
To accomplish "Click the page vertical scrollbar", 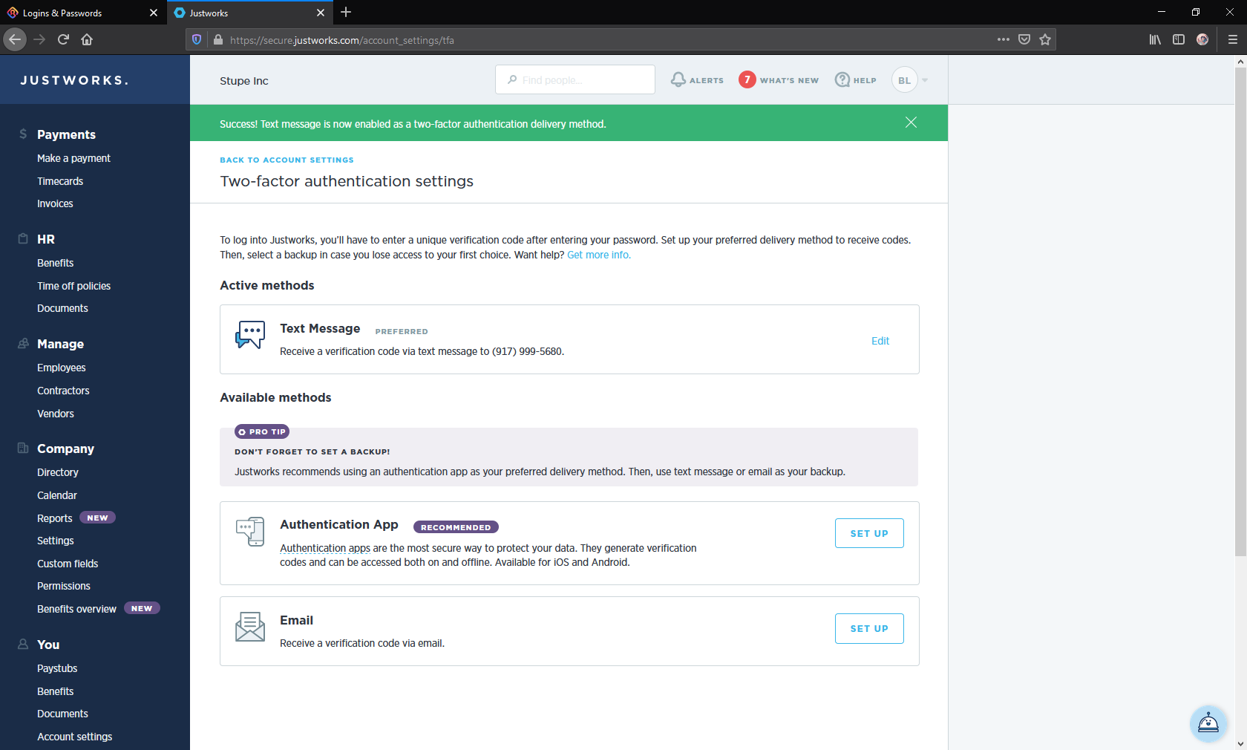I will 1240,312.
